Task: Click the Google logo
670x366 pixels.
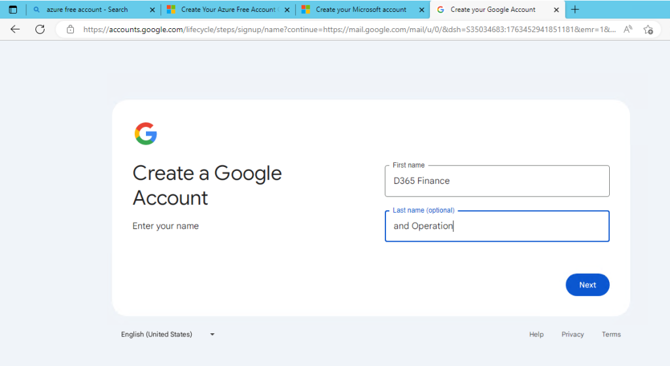Action: click(x=146, y=134)
